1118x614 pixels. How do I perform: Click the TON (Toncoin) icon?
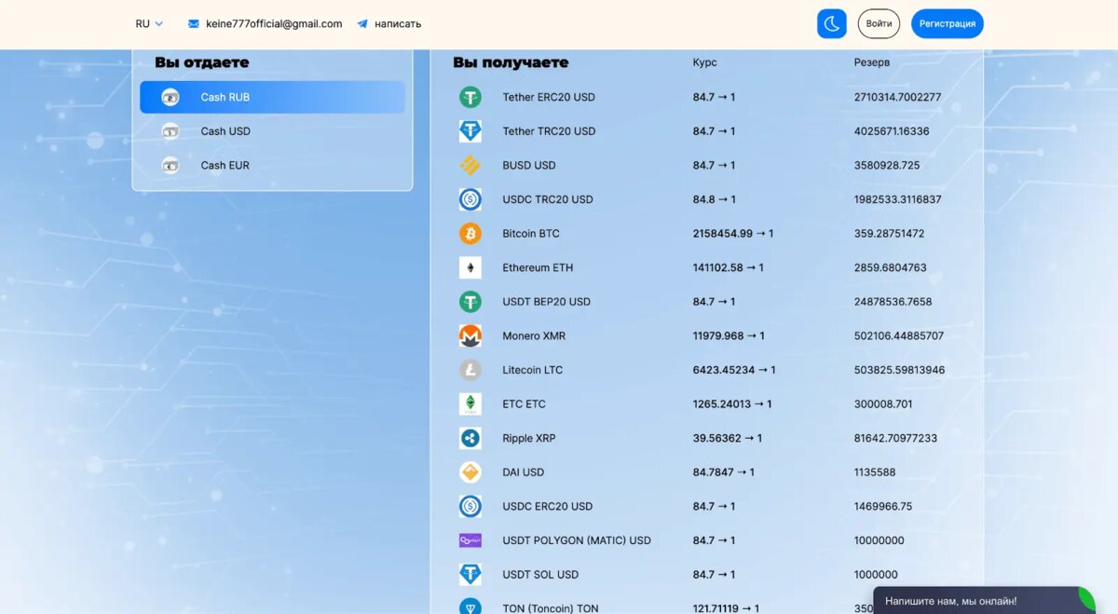(x=470, y=607)
